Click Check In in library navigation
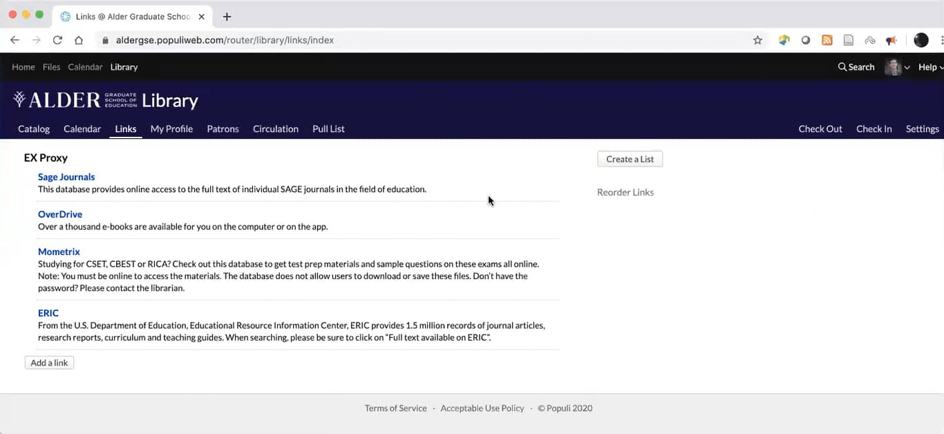Screen dimensions: 944x434 coord(874,129)
